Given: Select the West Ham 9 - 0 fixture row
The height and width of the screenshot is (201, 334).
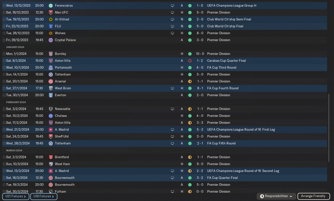Looking at the screenshot, I should coord(165,164).
